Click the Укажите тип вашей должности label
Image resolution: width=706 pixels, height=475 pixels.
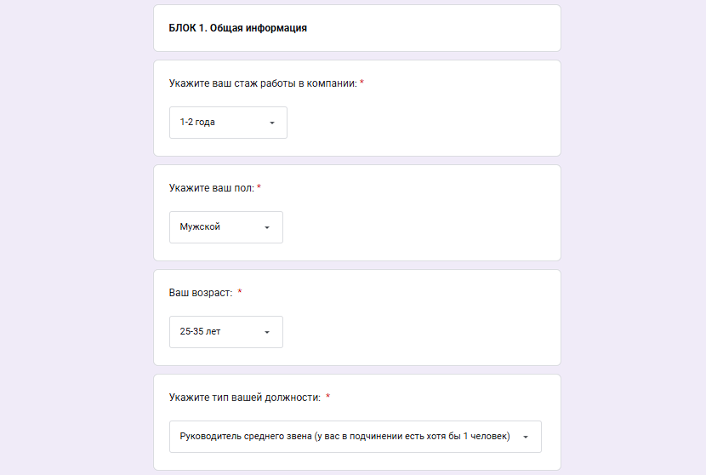245,398
